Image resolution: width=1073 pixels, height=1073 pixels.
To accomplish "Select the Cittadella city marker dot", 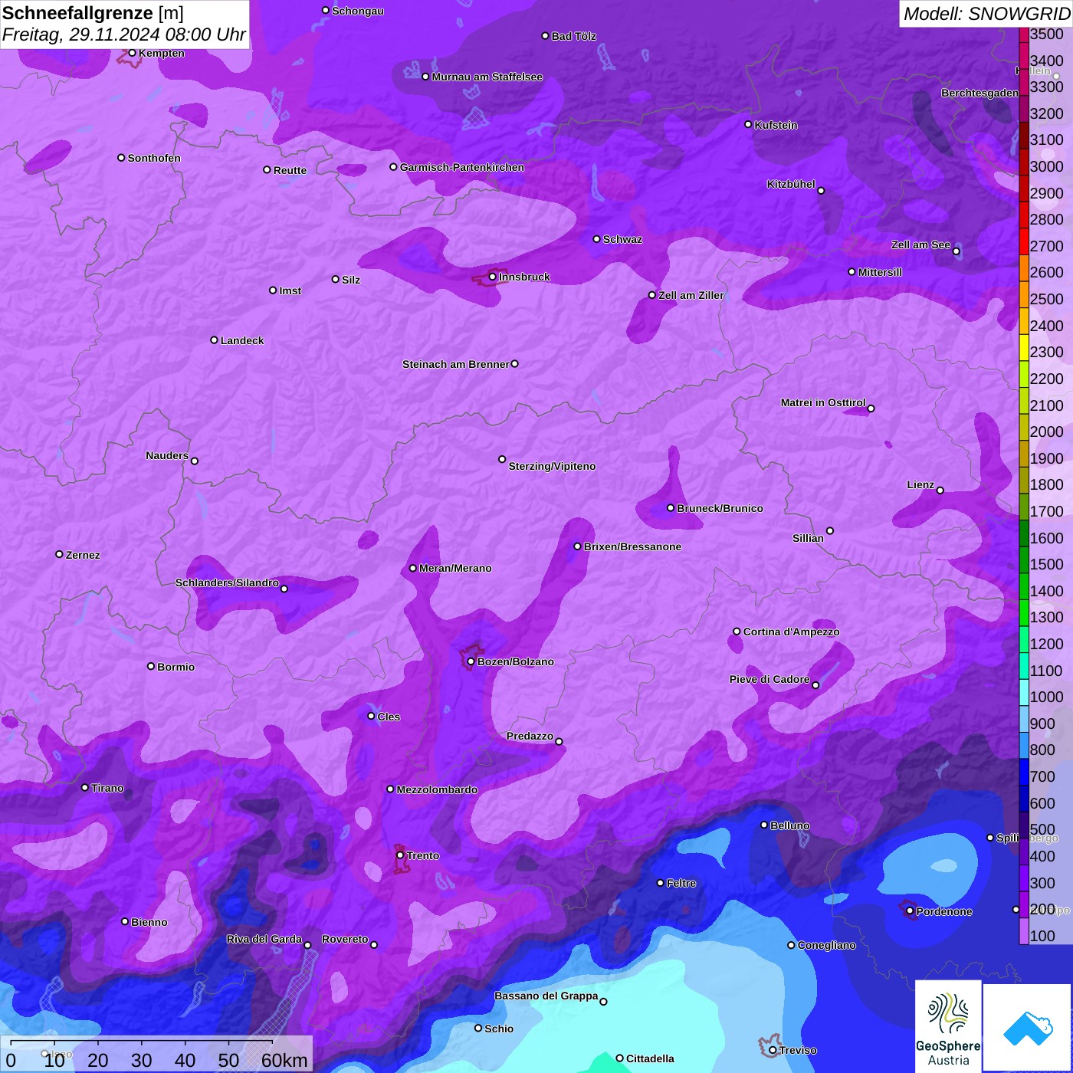I will tap(619, 1058).
